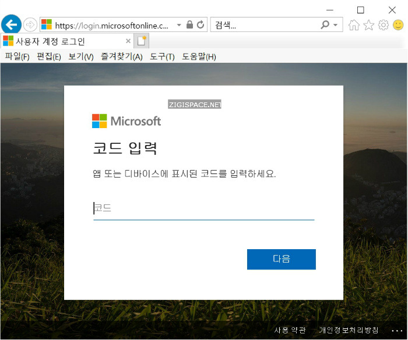Click the smiley feedback icon

pos(398,25)
